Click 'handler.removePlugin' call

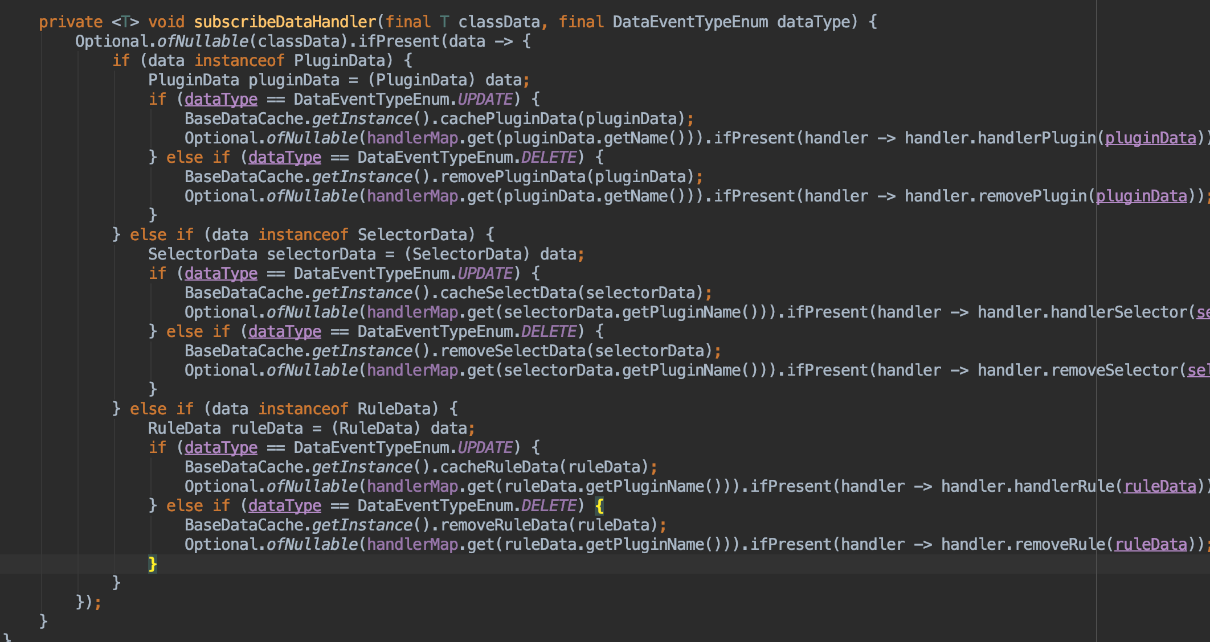995,196
